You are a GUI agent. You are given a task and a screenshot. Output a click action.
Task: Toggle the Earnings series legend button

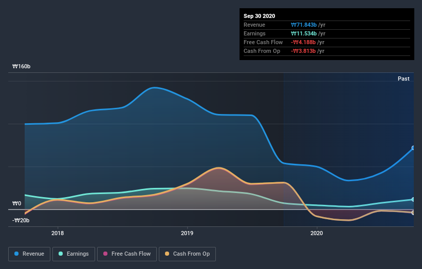74,254
